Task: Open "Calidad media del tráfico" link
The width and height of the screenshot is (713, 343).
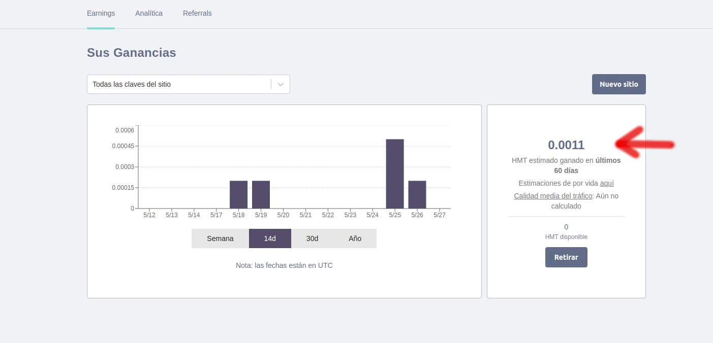Action: pyautogui.click(x=553, y=196)
